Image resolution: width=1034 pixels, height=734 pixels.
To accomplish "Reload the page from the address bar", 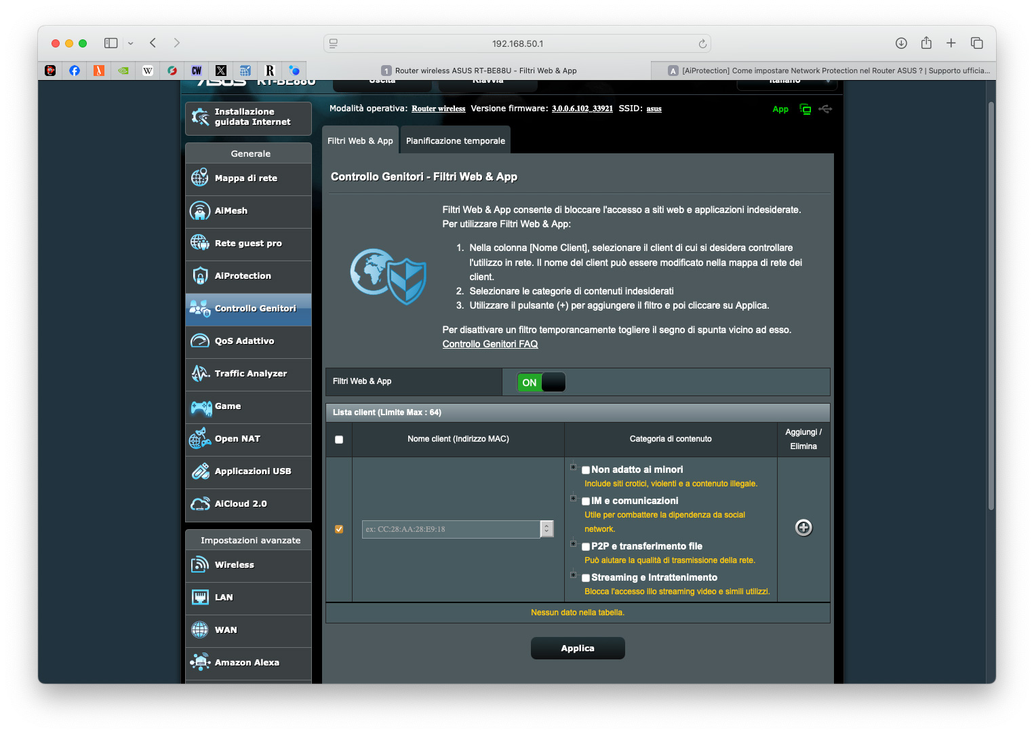I will [x=702, y=43].
